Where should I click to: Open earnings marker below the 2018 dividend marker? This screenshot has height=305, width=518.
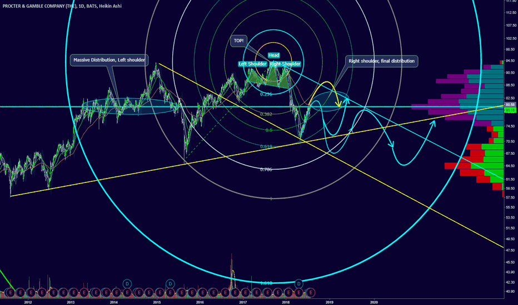click(298, 292)
